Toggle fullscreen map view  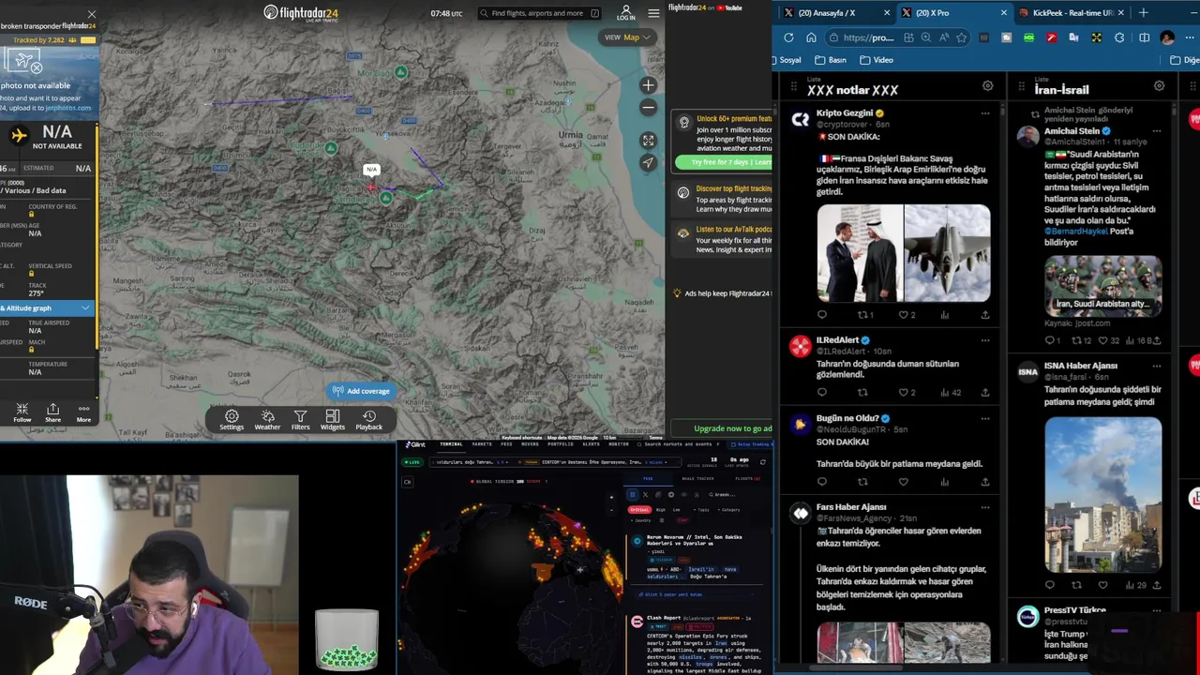pyautogui.click(x=648, y=141)
